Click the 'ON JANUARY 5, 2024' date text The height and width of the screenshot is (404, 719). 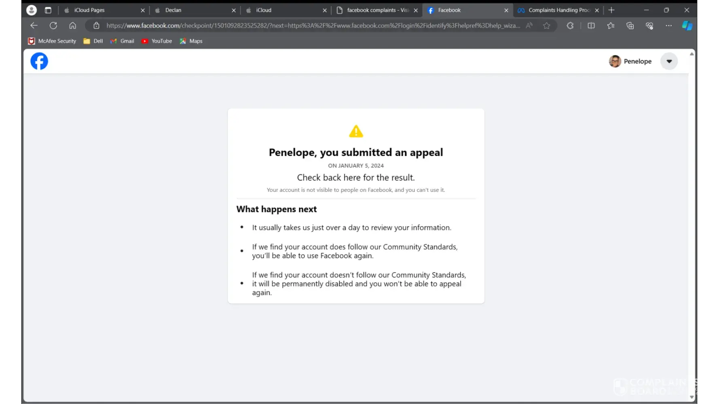356,166
